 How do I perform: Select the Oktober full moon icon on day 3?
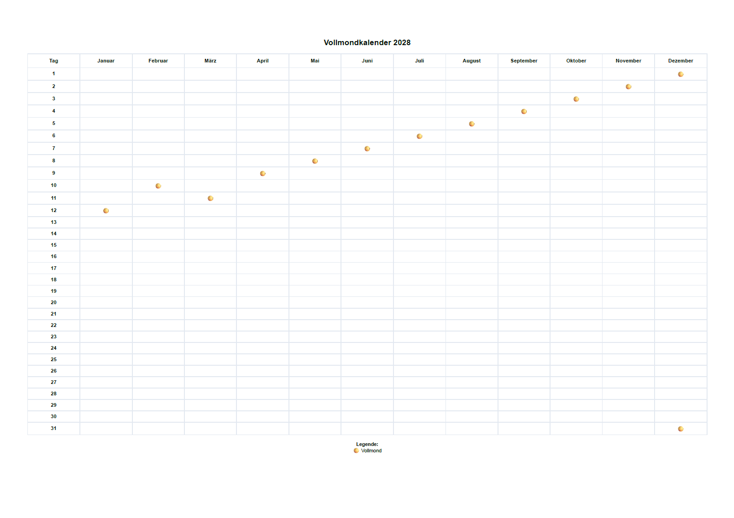pyautogui.click(x=577, y=99)
